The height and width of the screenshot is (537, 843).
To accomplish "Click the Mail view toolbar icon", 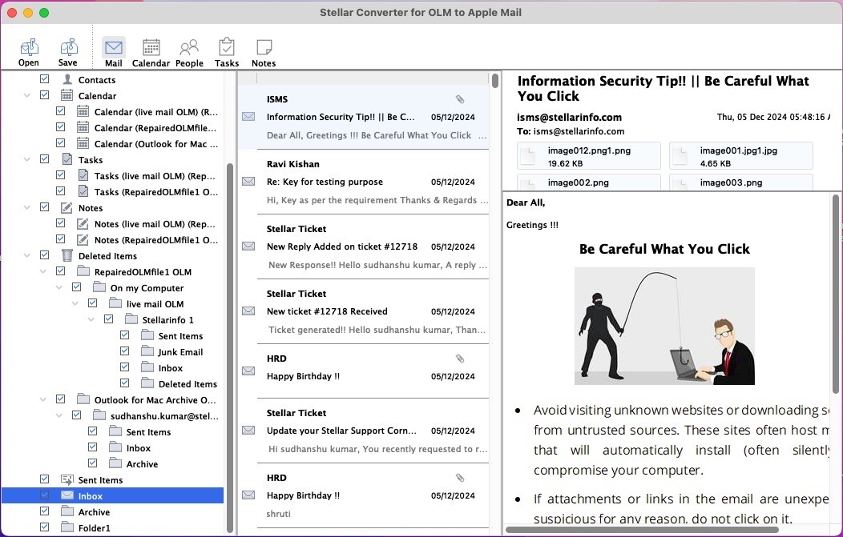I will coord(114,51).
